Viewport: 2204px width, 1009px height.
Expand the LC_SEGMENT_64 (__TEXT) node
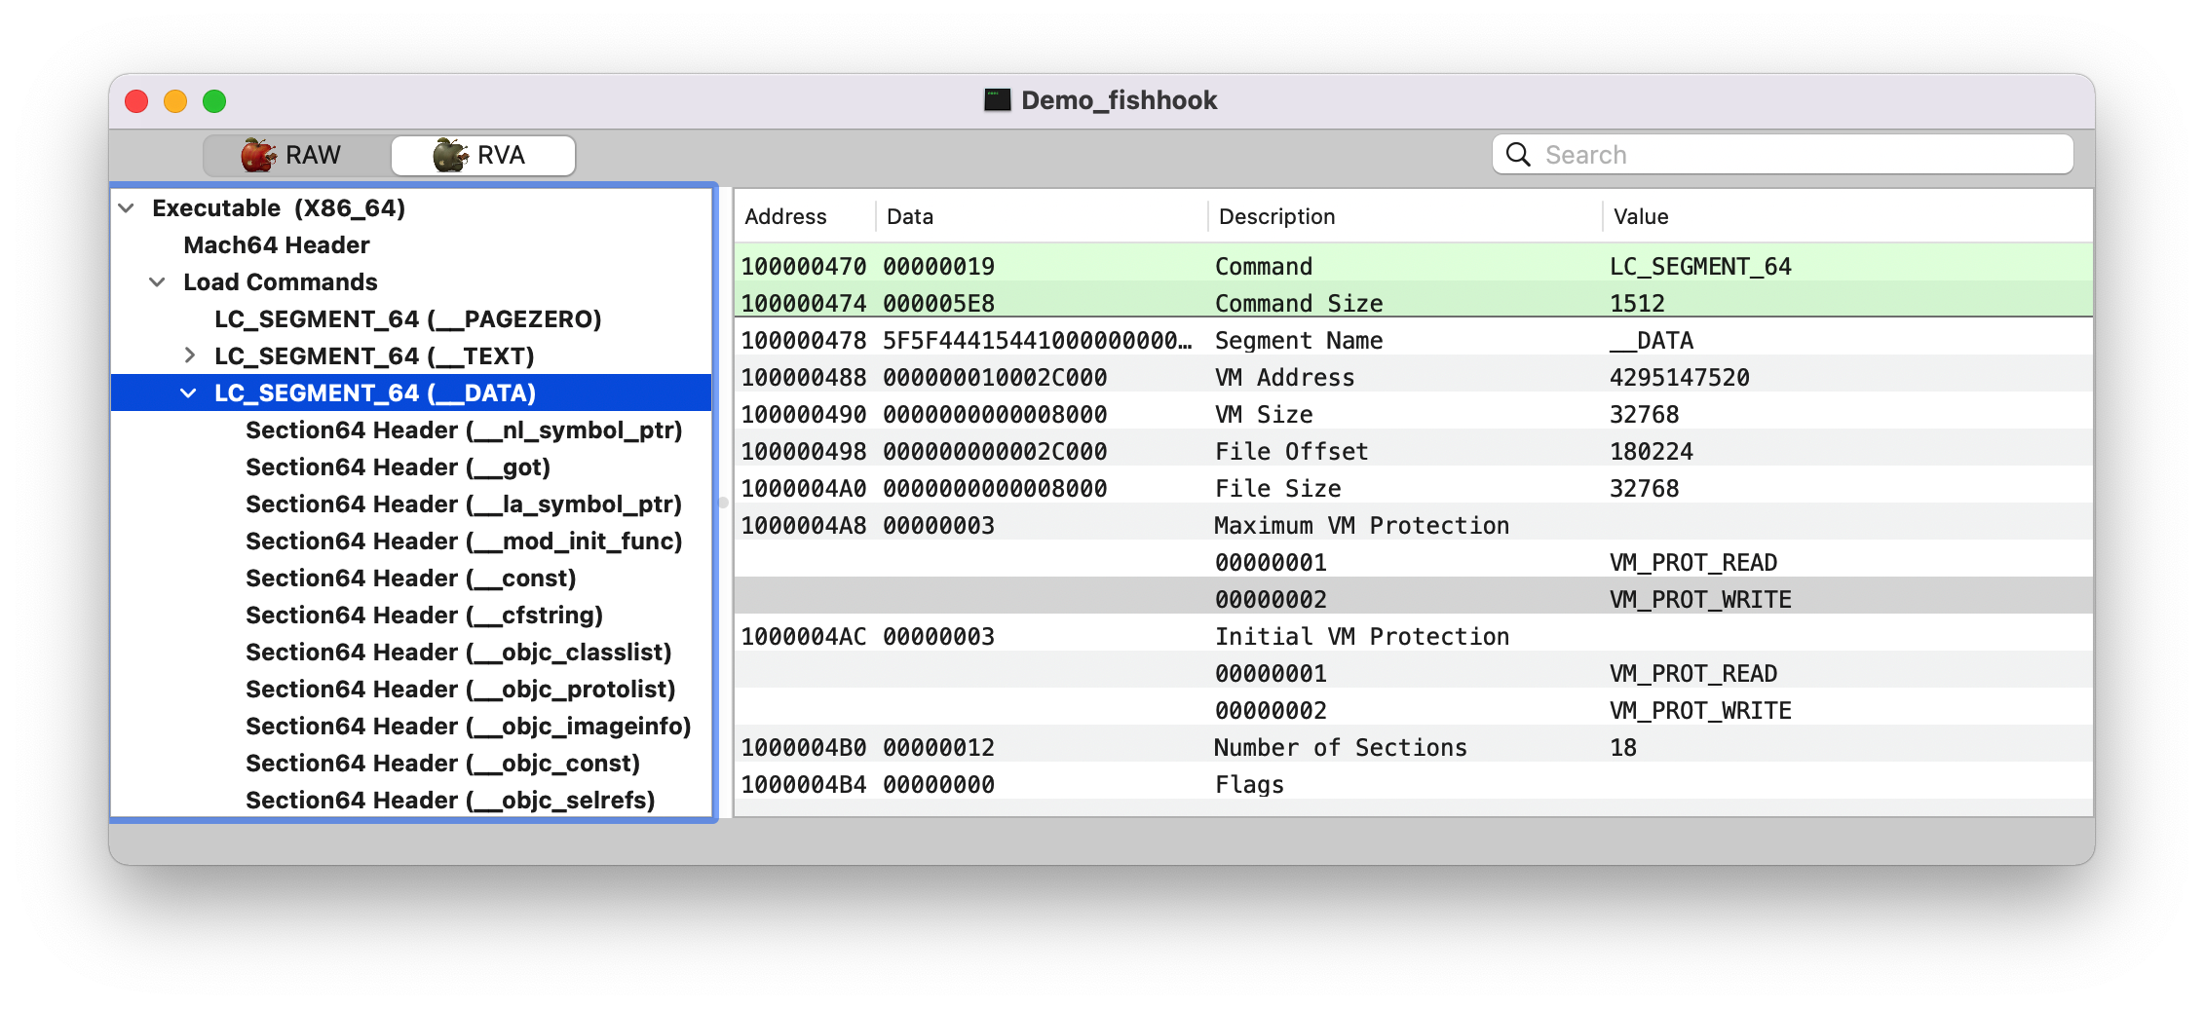point(189,356)
